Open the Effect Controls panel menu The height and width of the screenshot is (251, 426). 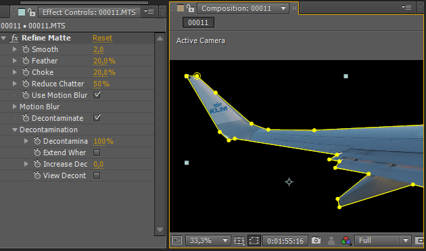pos(149,11)
